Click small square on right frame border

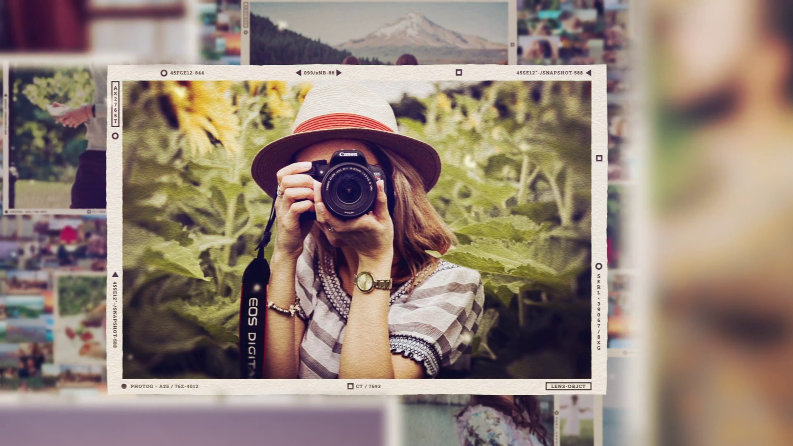pos(599,158)
